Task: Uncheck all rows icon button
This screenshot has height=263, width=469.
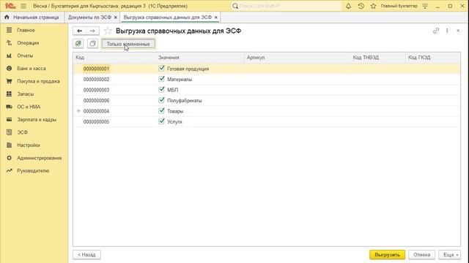Action: tap(93, 44)
